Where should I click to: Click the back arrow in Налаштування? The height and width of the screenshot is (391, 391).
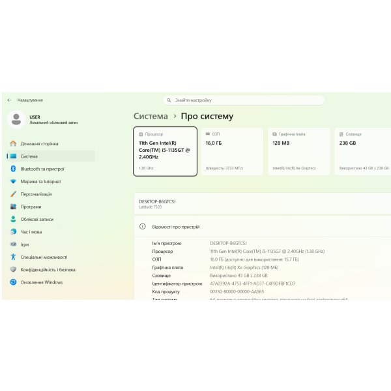coord(9,100)
